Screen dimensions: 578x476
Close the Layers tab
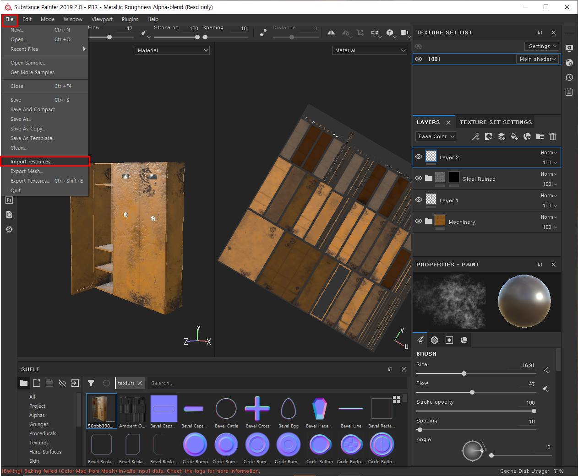tap(448, 123)
